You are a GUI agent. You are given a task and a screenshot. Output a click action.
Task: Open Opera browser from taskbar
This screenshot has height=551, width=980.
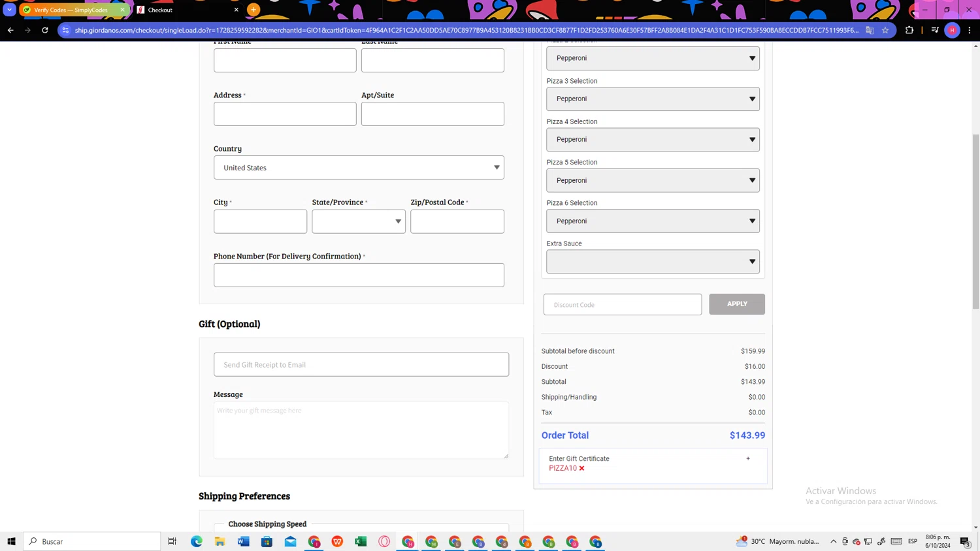point(385,541)
